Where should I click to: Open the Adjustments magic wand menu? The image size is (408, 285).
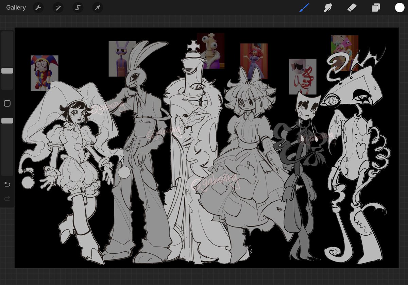(x=58, y=7)
